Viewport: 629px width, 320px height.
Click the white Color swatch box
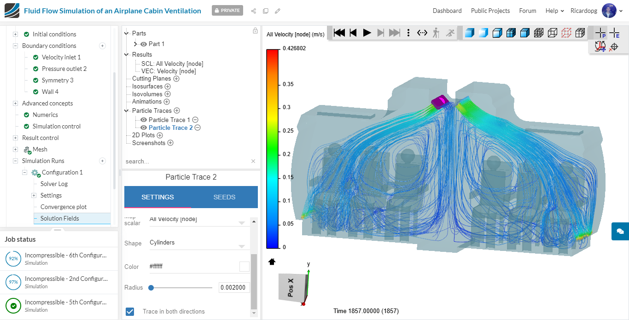(244, 267)
